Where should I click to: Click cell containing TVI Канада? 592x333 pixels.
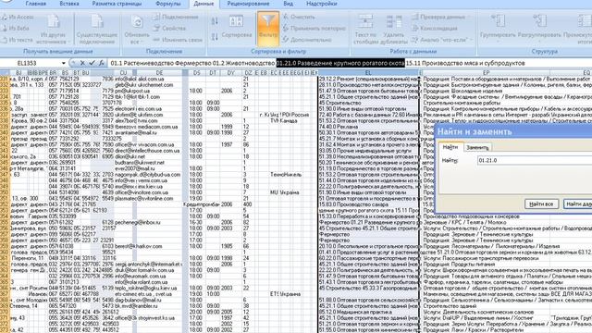pyautogui.click(x=283, y=121)
